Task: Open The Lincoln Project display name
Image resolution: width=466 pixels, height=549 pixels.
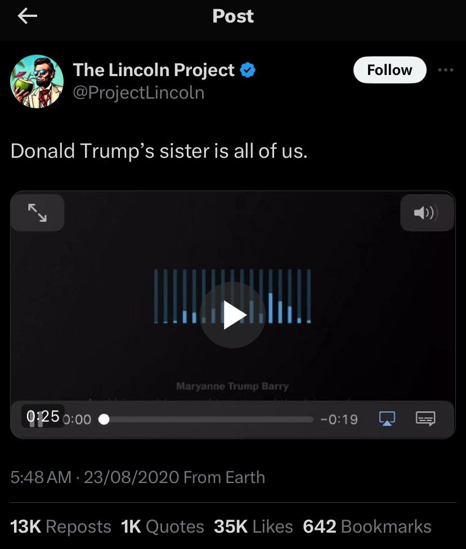Action: pyautogui.click(x=154, y=70)
